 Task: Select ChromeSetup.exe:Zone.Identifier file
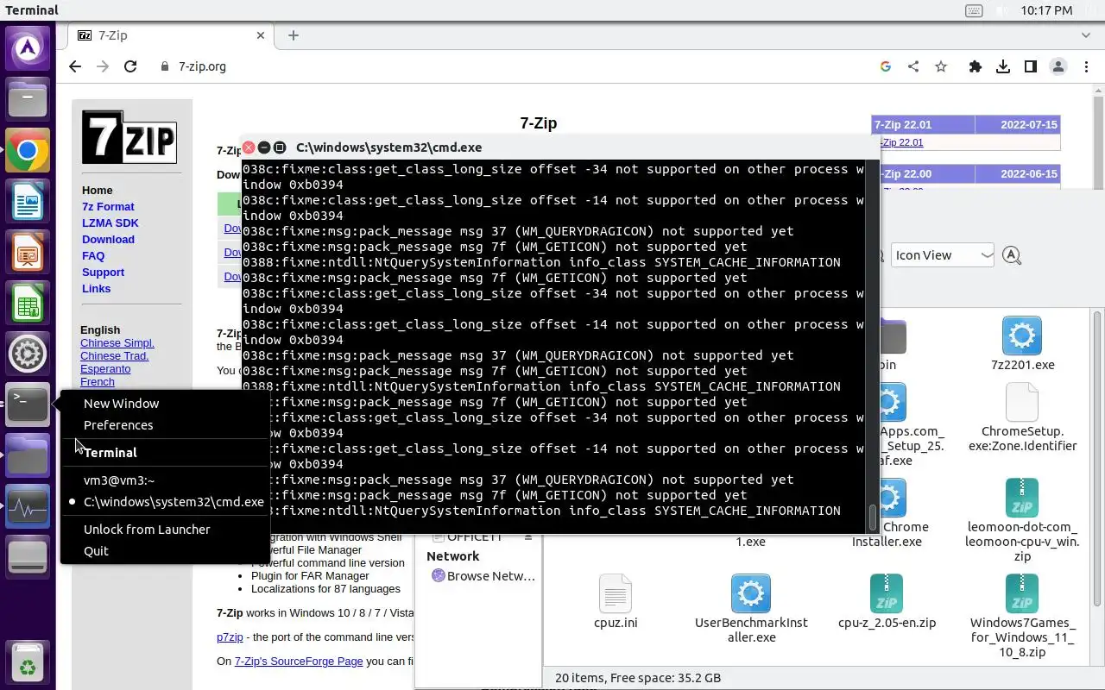coord(1022,418)
